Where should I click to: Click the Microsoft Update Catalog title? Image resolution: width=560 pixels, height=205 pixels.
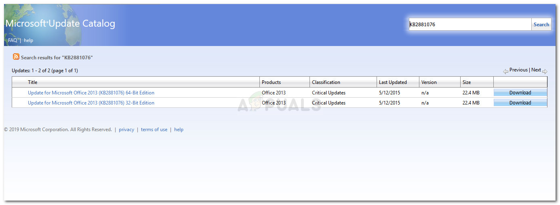click(x=60, y=24)
